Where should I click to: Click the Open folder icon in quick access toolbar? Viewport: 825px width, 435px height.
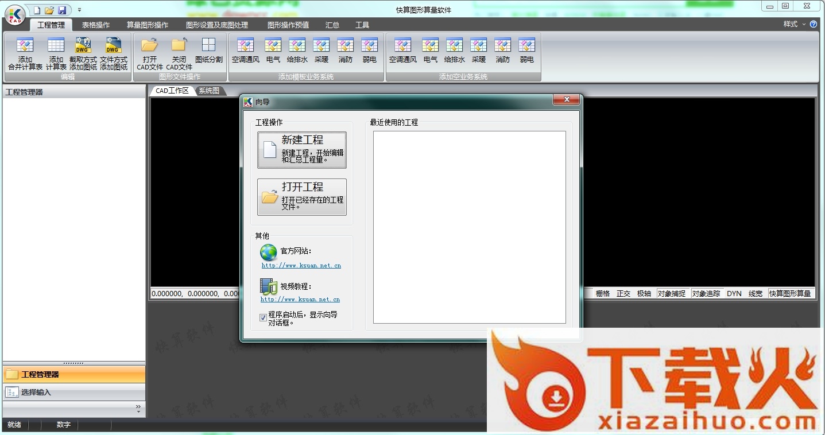[x=49, y=10]
